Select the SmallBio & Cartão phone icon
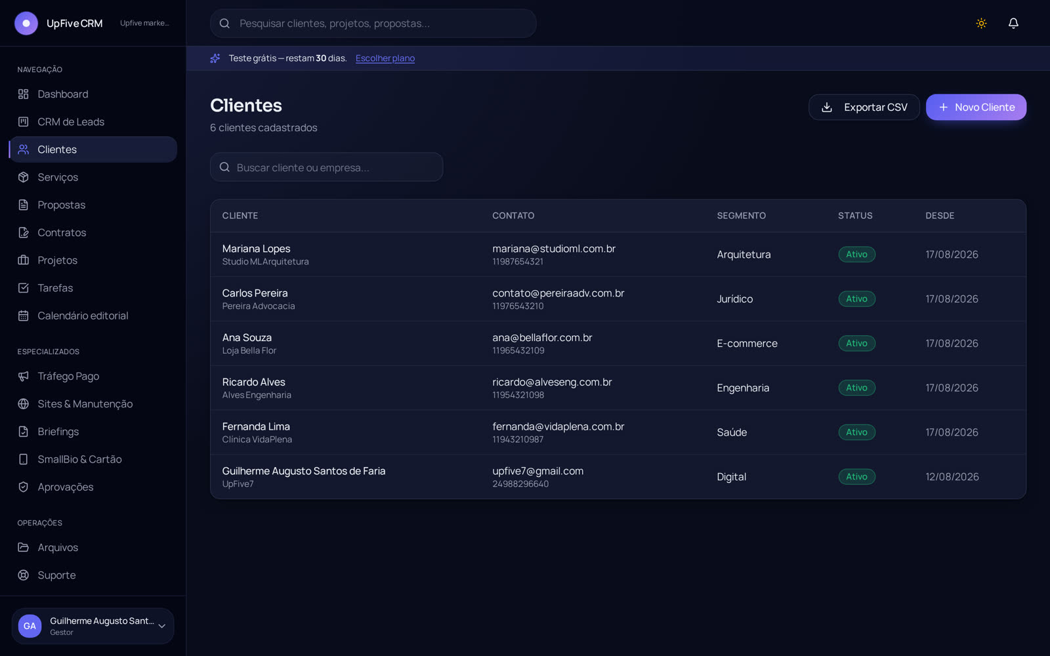This screenshot has height=656, width=1050. pyautogui.click(x=24, y=459)
